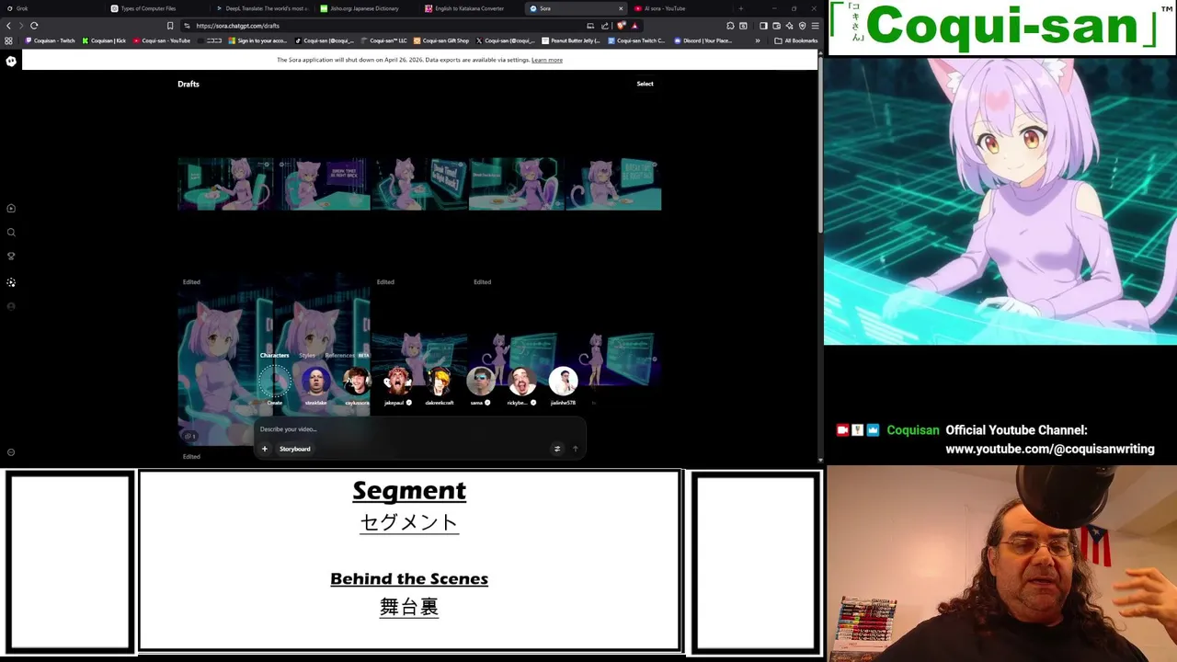Click the Drafts page heading
The height and width of the screenshot is (662, 1177).
[189, 84]
